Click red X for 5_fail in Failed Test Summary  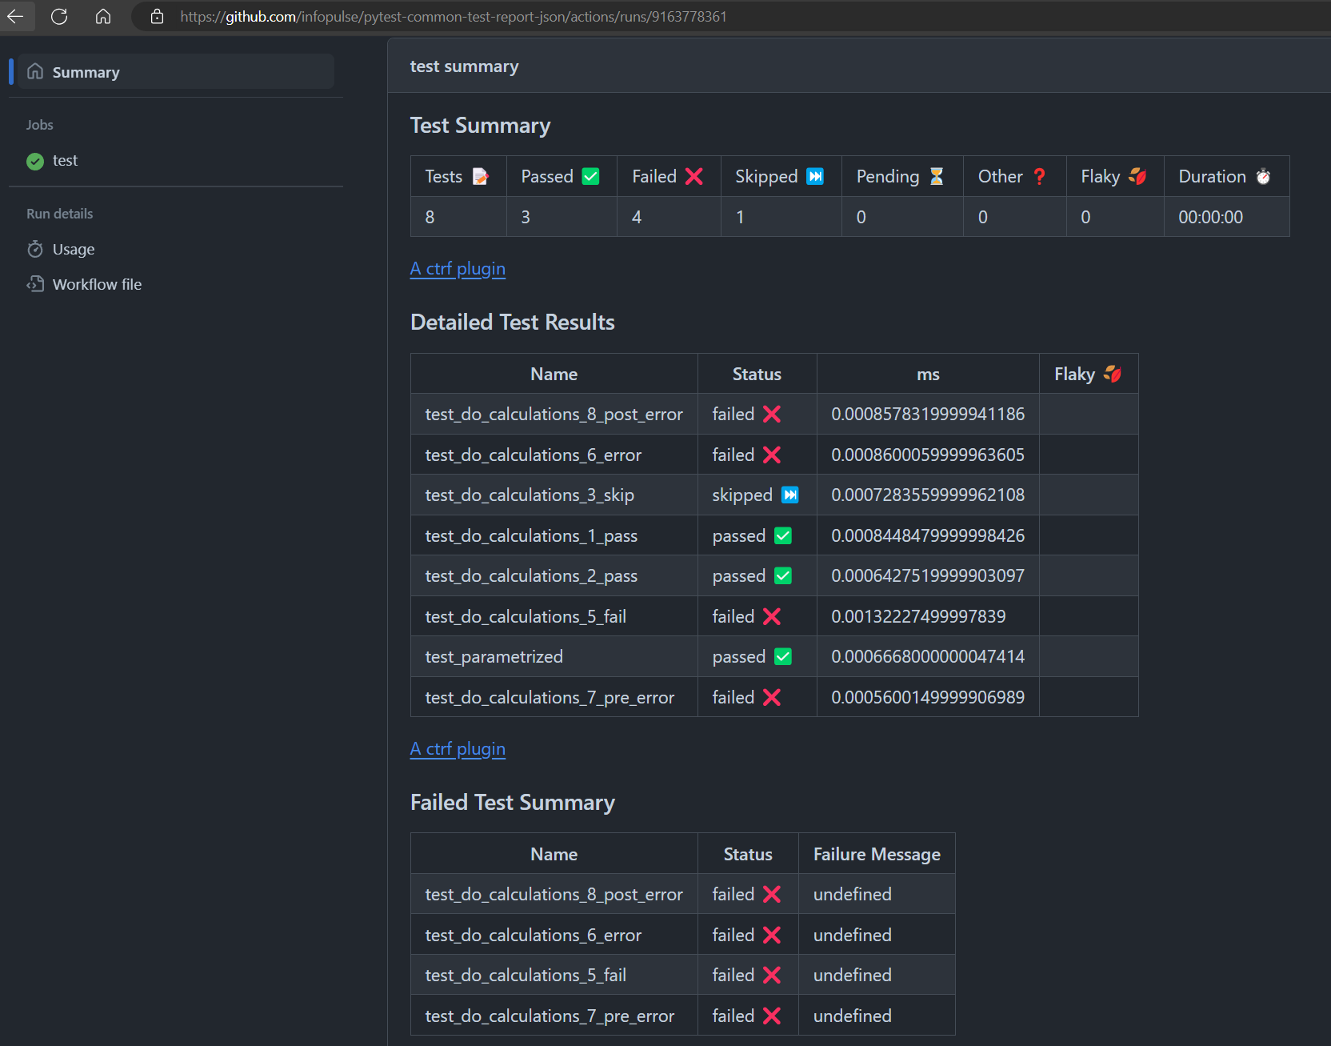coord(772,975)
